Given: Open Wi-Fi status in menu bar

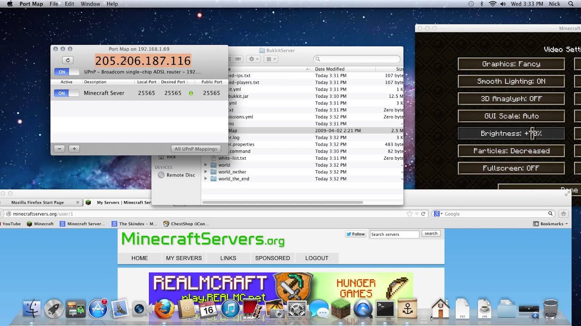Looking at the screenshot, I should pos(492,4).
